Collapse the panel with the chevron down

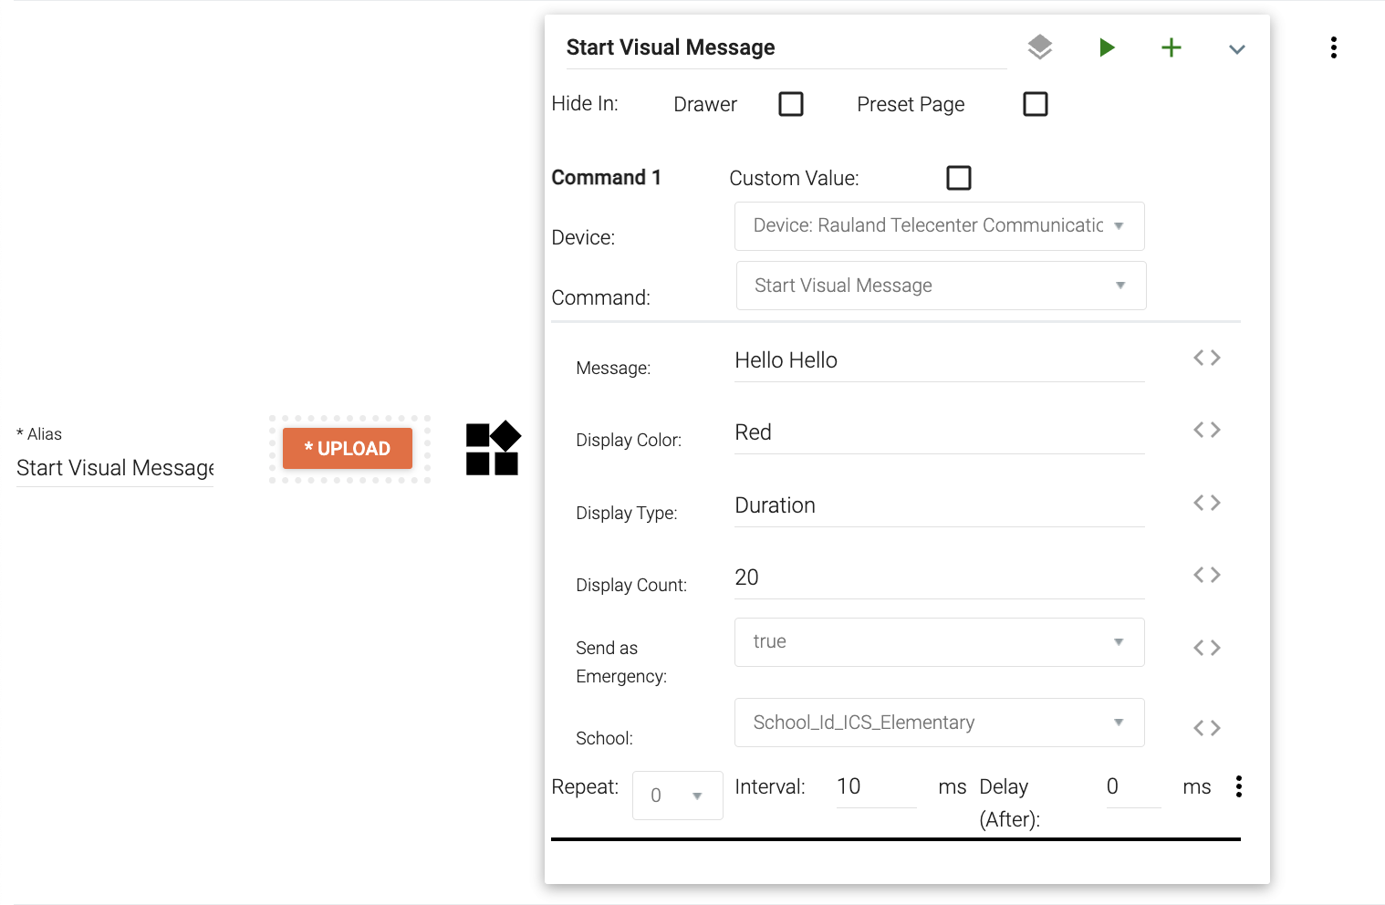1237,49
